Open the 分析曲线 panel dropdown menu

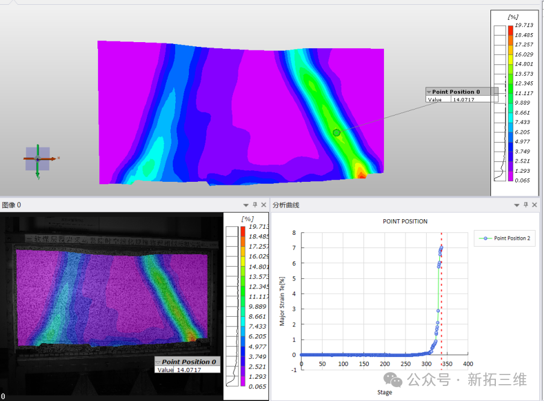[517, 205]
